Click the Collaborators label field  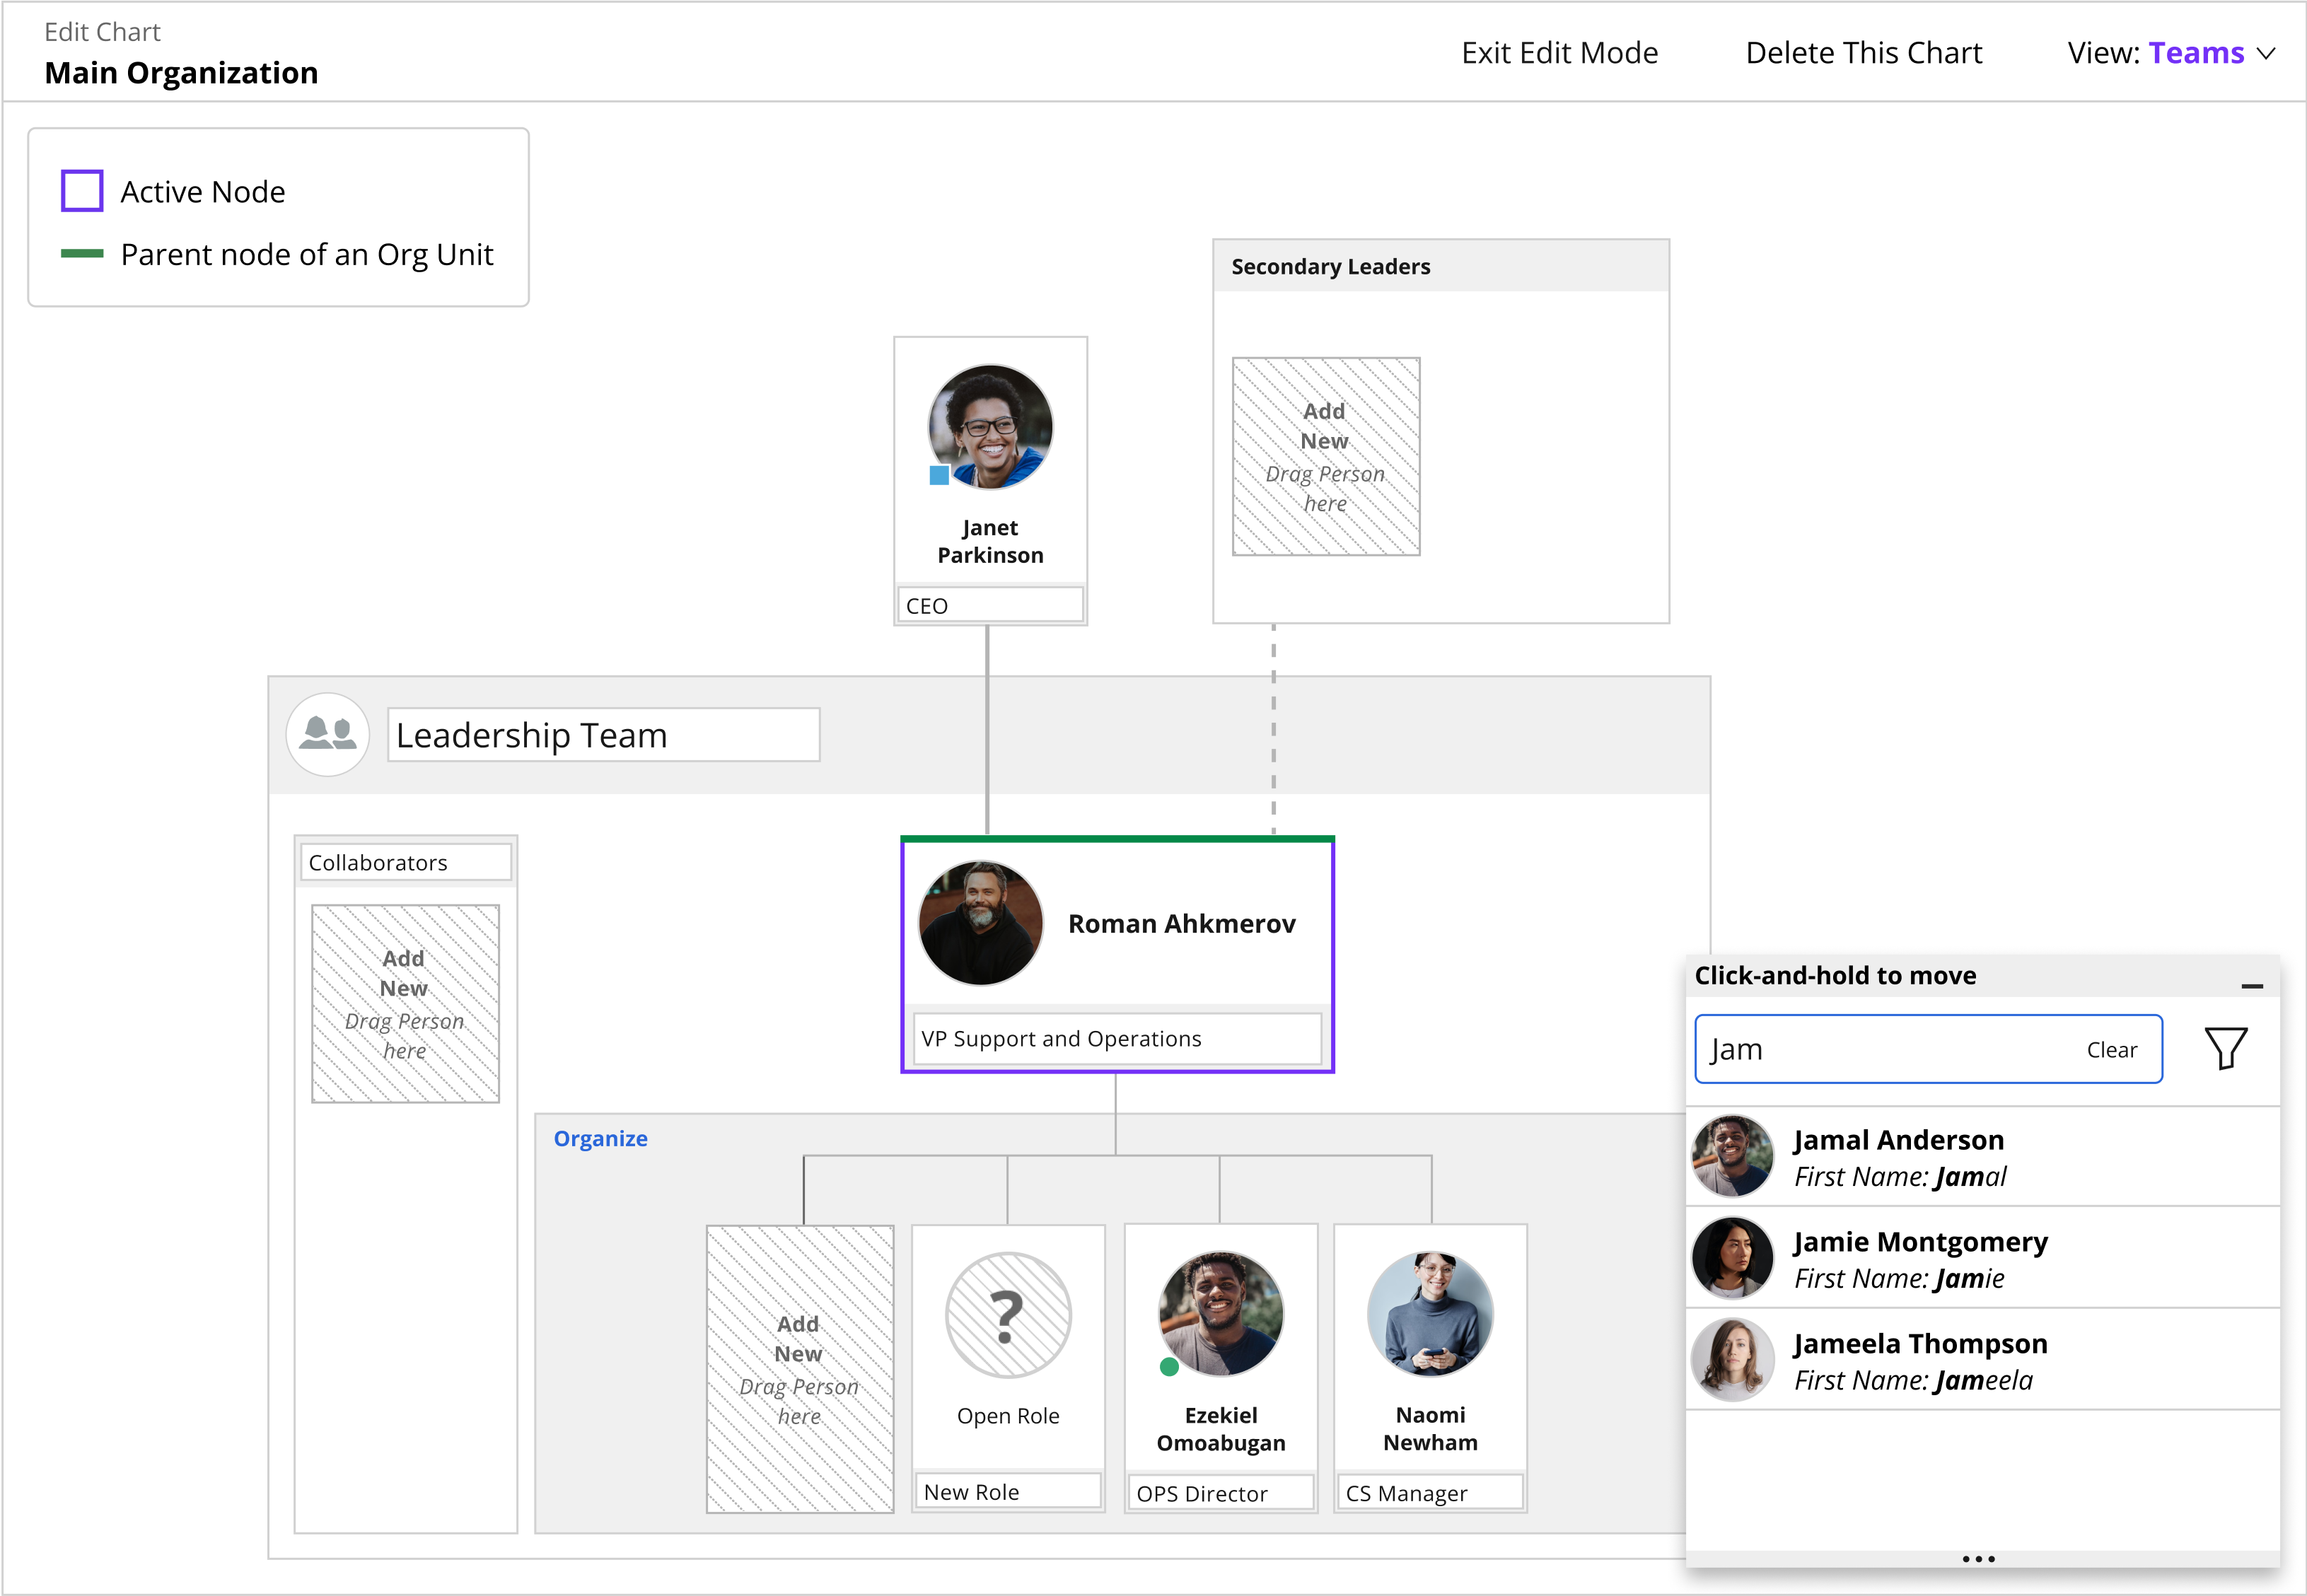405,862
